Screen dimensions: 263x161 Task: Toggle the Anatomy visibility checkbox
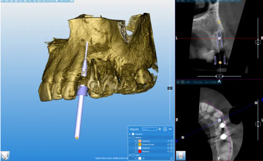click(x=136, y=141)
